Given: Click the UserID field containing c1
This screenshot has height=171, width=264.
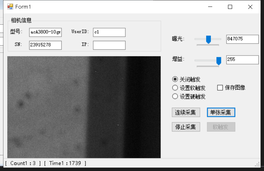Looking at the screenshot, I should pyautogui.click(x=109, y=32).
